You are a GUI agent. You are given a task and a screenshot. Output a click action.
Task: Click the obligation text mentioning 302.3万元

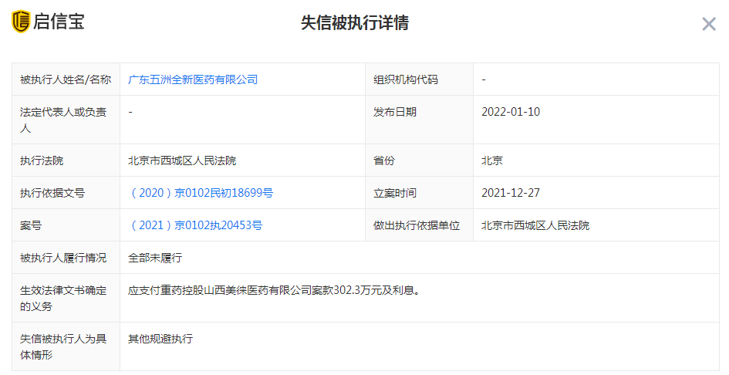click(x=275, y=290)
